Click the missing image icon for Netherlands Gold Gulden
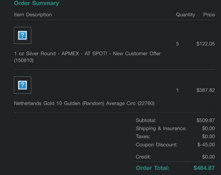 pos(23,85)
